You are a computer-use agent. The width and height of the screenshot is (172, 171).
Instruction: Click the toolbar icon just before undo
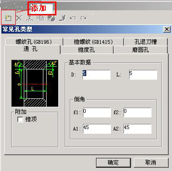(62, 18)
